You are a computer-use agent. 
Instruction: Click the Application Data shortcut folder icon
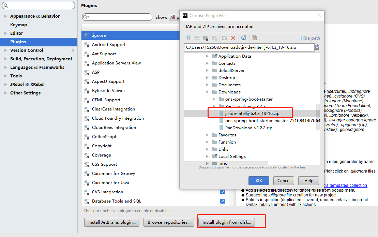pyautogui.click(x=214, y=56)
